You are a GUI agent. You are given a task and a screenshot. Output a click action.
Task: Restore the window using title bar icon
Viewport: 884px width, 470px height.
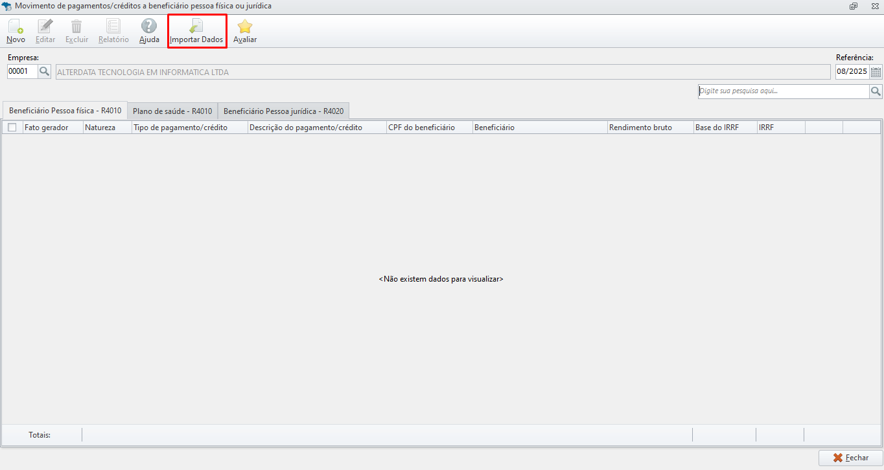point(854,6)
